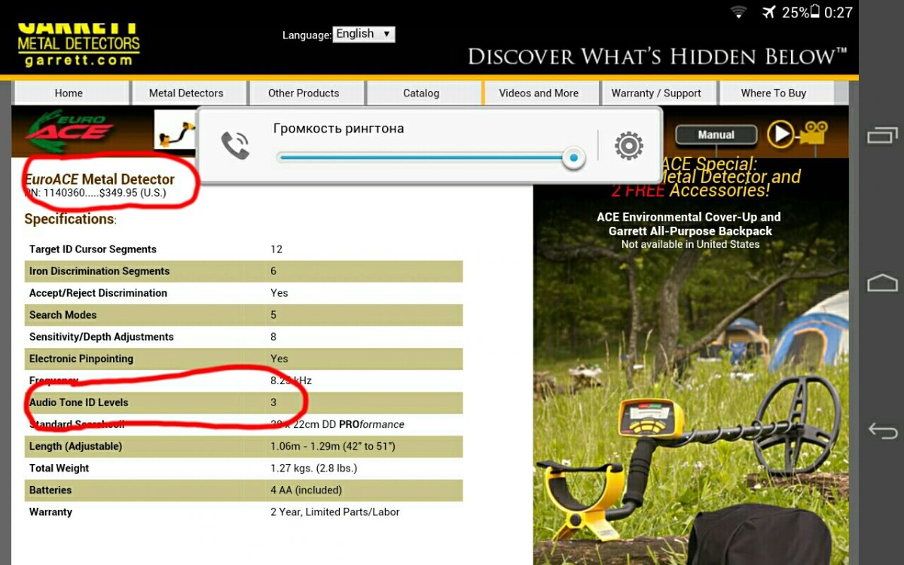Select the Length (Adjustable) label
This screenshot has height=565, width=904.
pyautogui.click(x=75, y=446)
